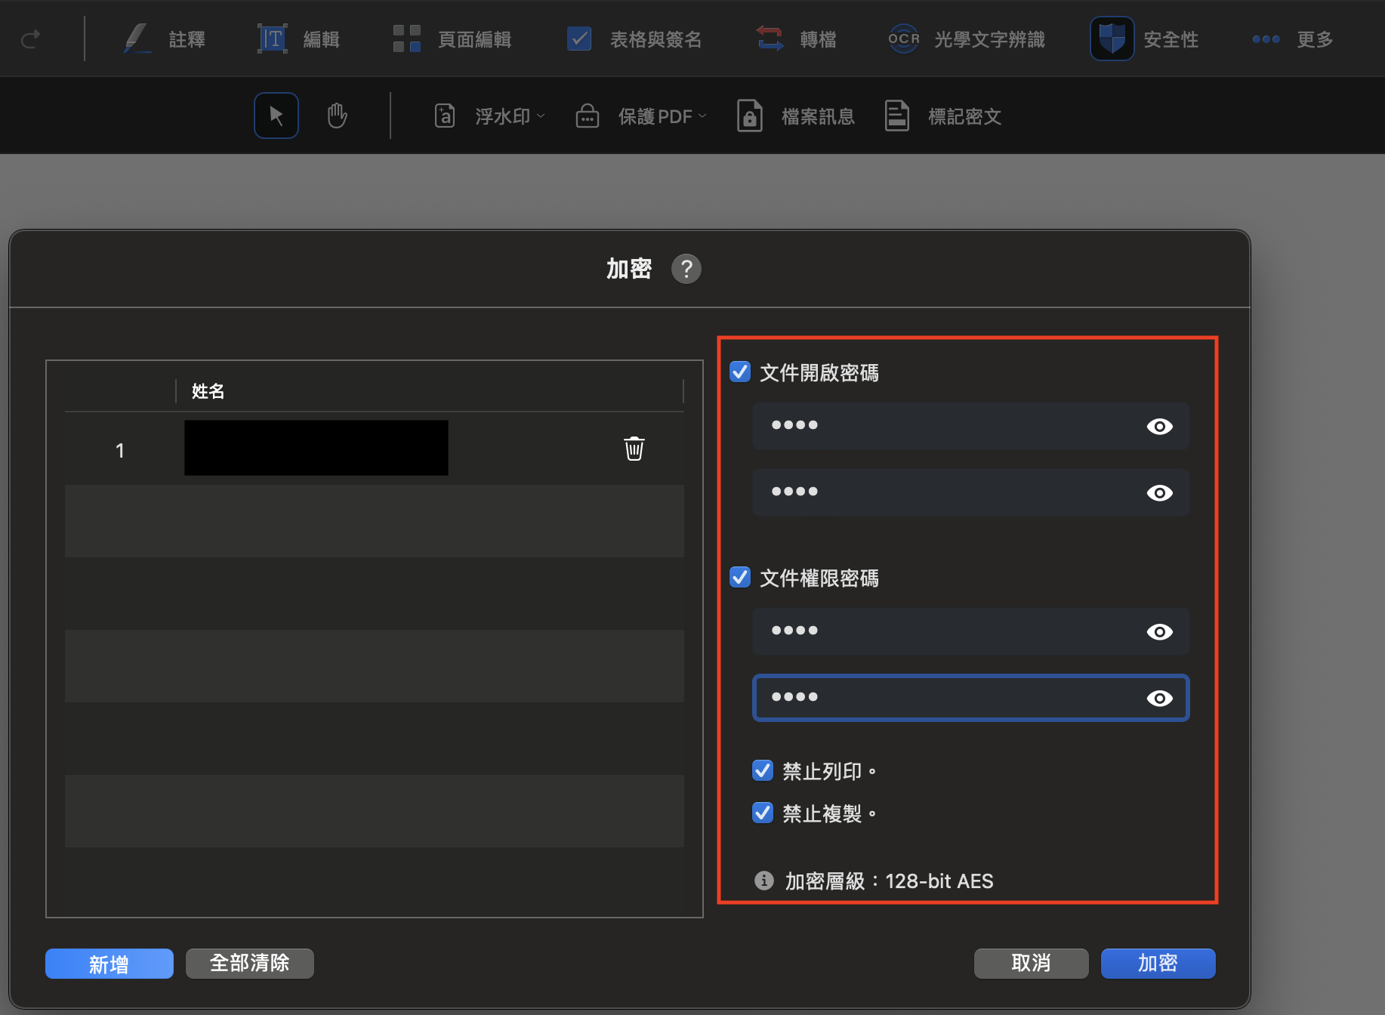Viewport: 1385px width, 1015px height.
Task: Show the first permission-password characters
Action: click(1160, 631)
